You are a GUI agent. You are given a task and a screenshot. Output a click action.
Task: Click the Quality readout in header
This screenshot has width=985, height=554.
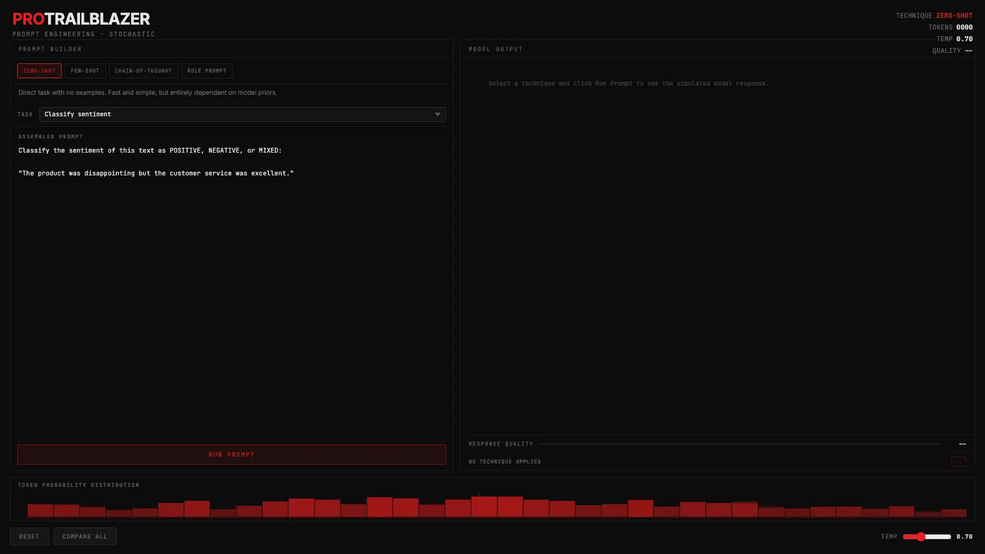952,50
